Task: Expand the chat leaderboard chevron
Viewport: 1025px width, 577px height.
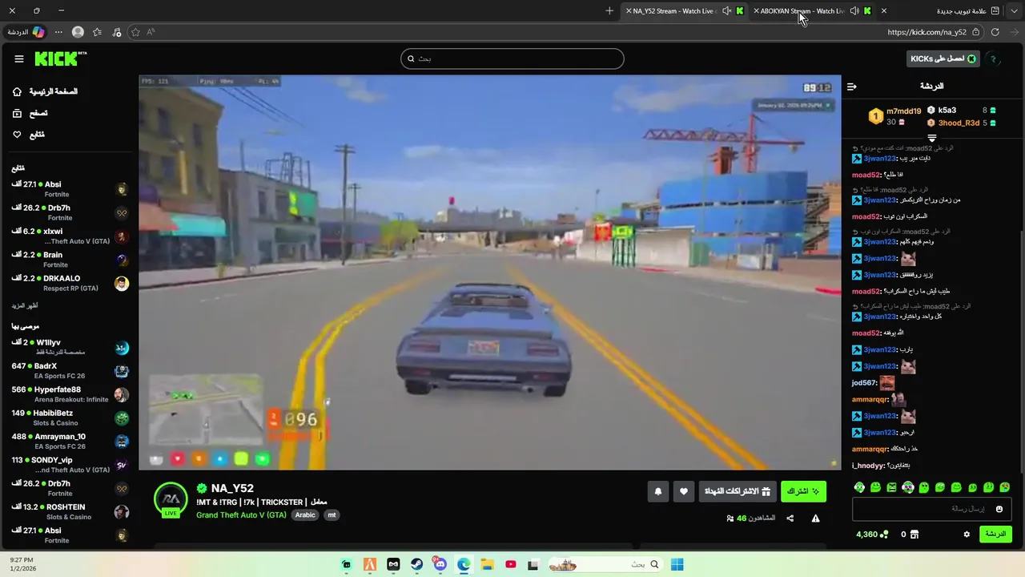Action: 931,139
